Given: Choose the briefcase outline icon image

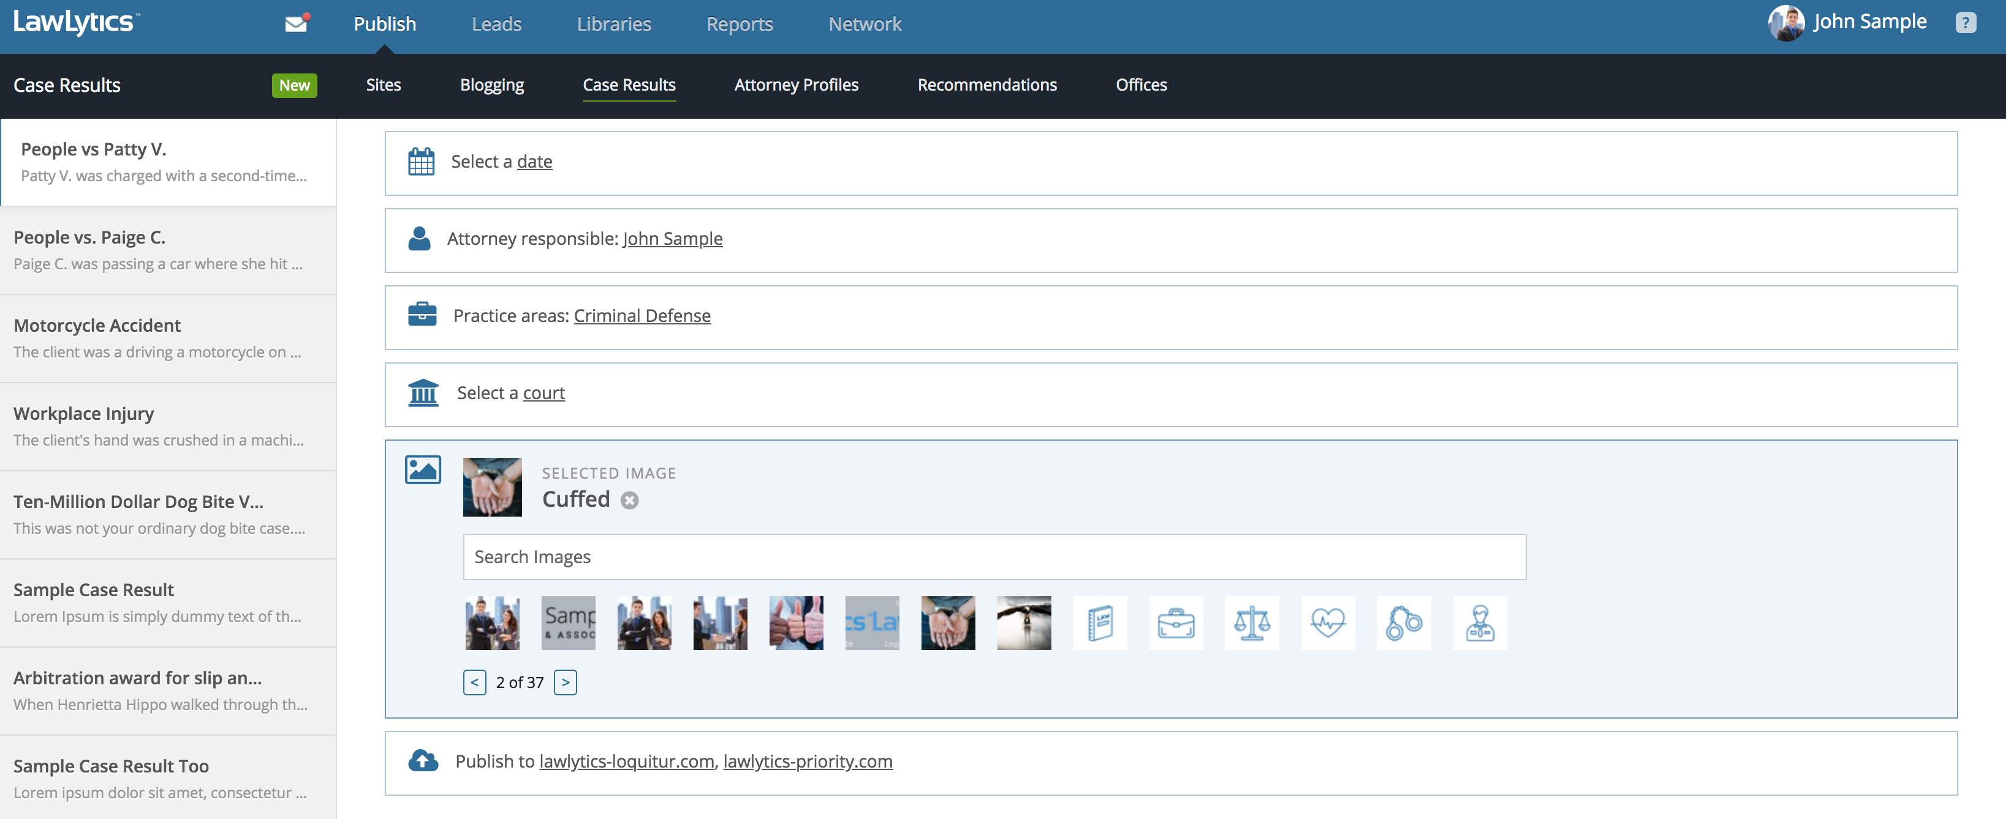Looking at the screenshot, I should point(1176,623).
